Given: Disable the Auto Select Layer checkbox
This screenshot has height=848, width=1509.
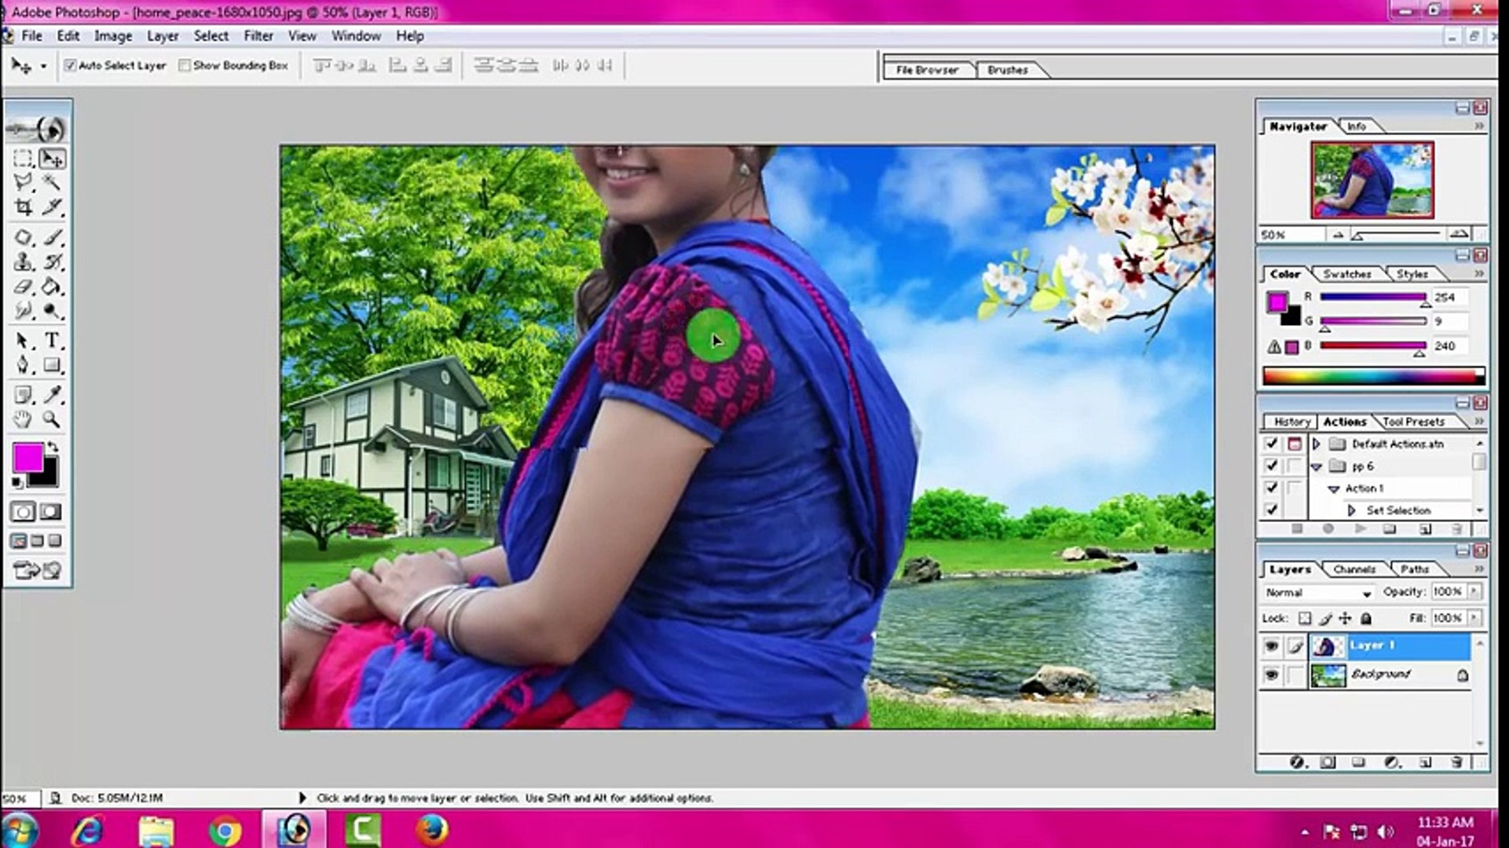Looking at the screenshot, I should [71, 66].
